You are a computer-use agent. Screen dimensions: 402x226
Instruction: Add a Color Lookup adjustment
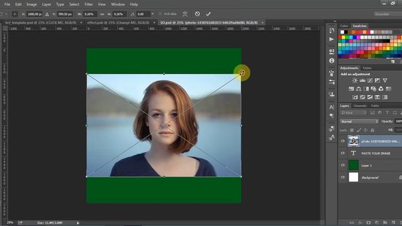coord(388,89)
